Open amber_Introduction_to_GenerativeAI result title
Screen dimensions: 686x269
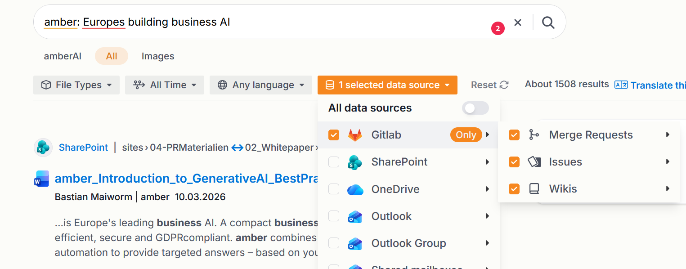pos(186,179)
